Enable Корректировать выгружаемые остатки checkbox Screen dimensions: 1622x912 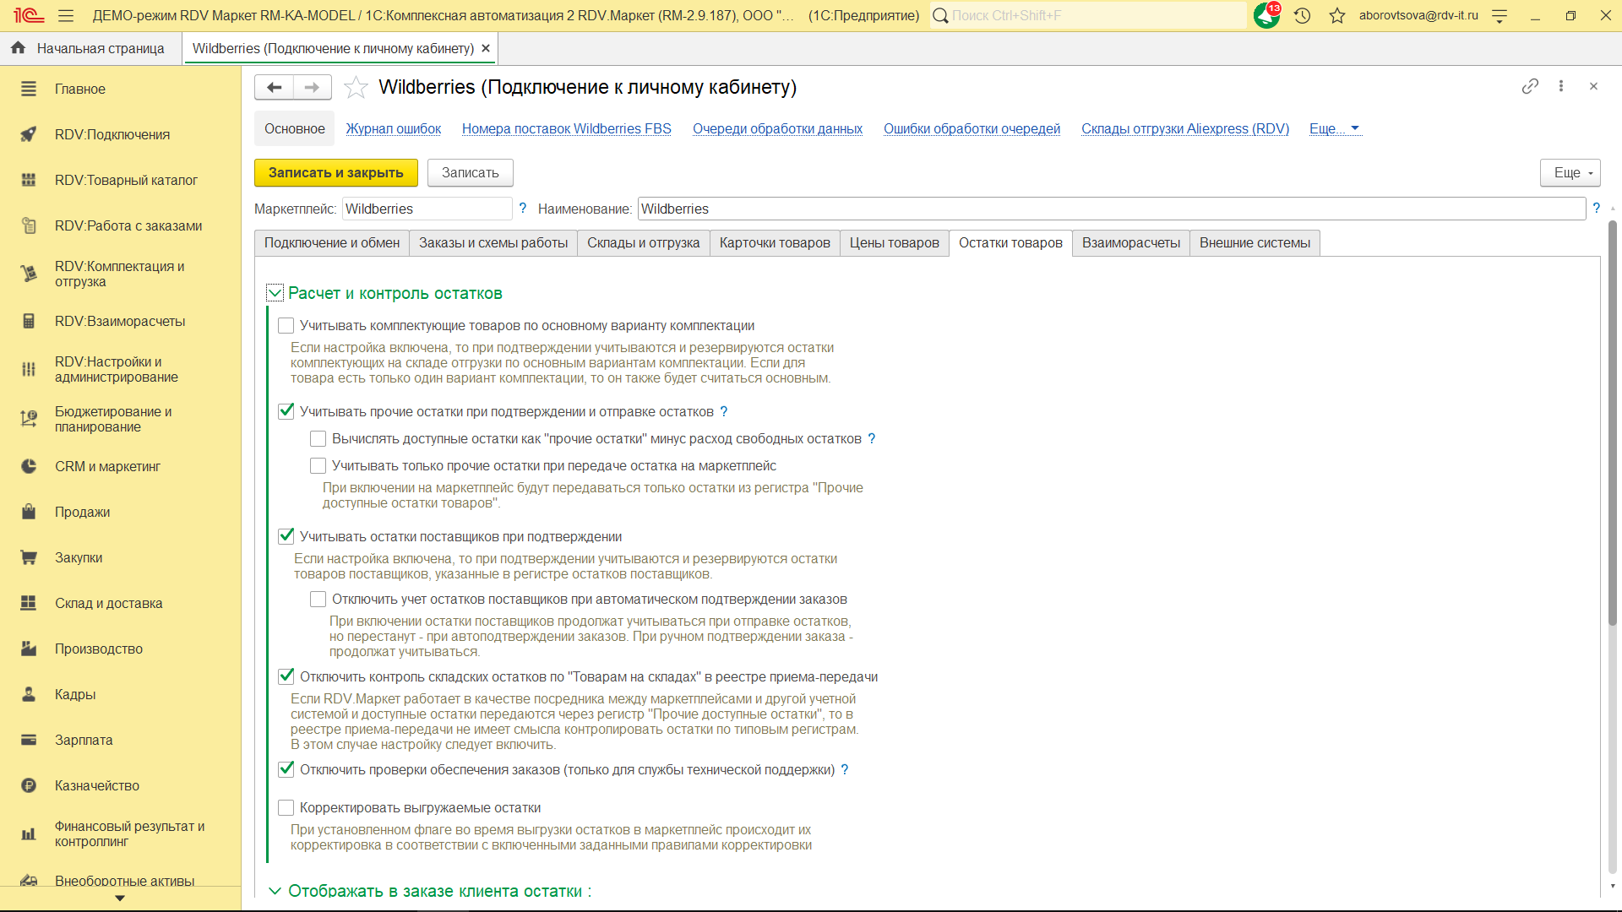pos(286,808)
